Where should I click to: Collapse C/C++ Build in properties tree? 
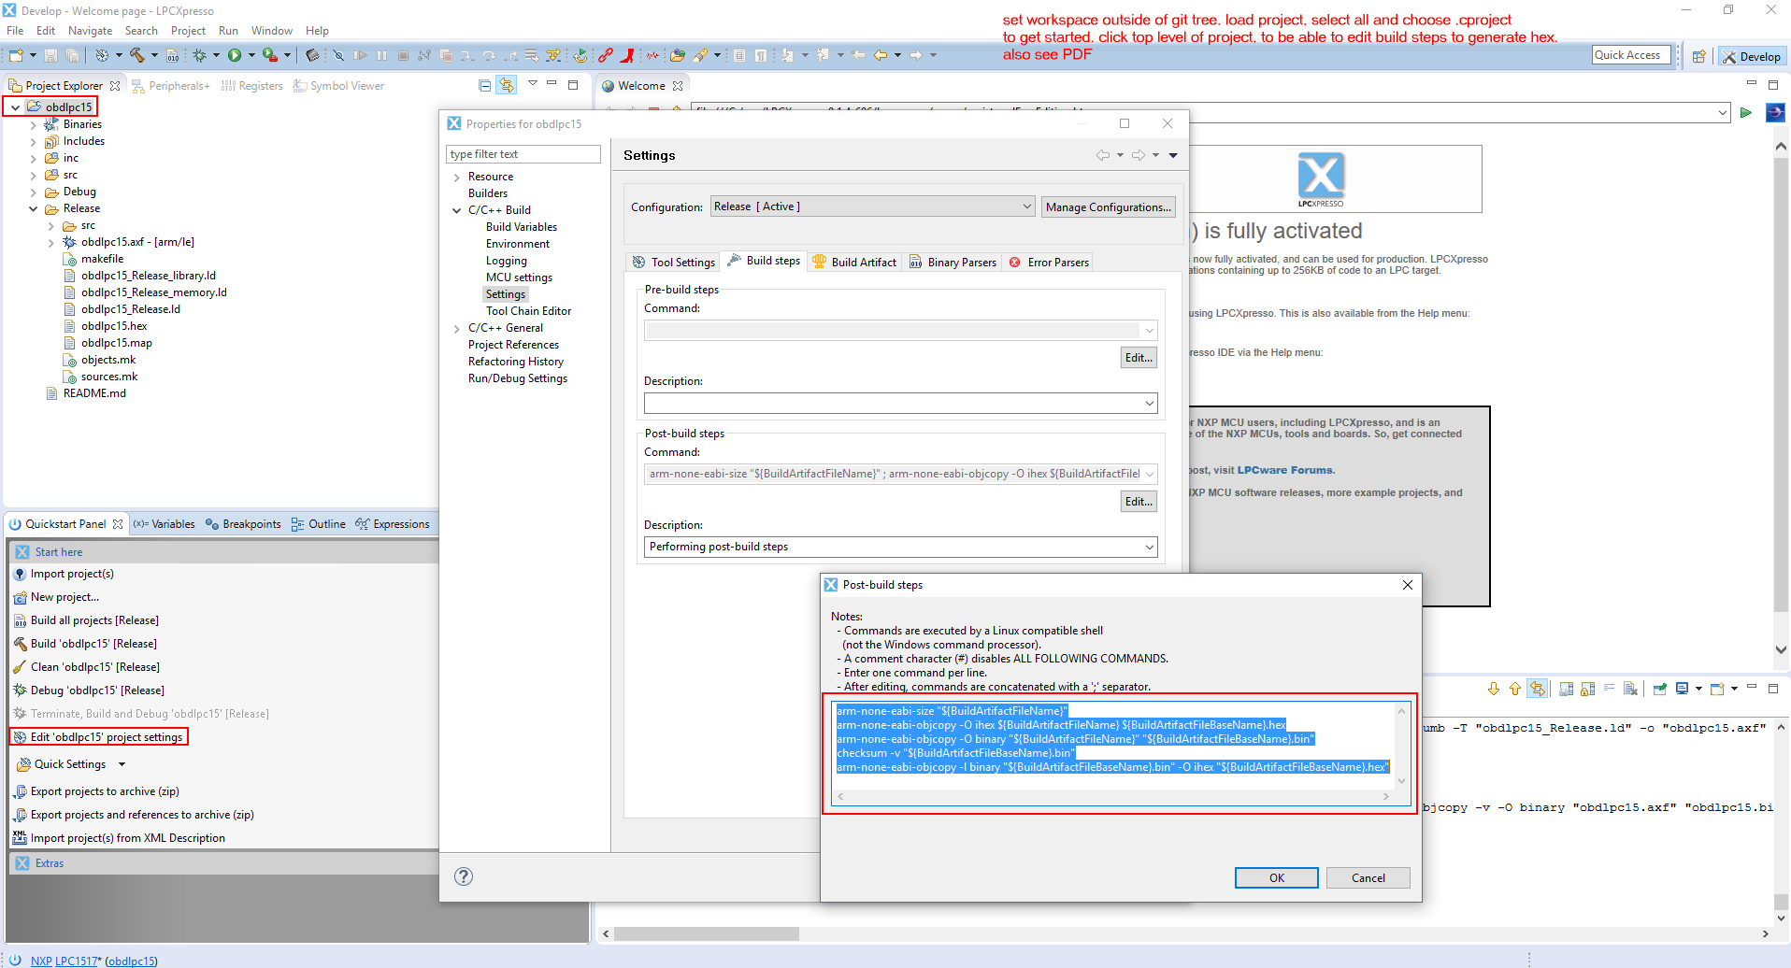click(457, 210)
